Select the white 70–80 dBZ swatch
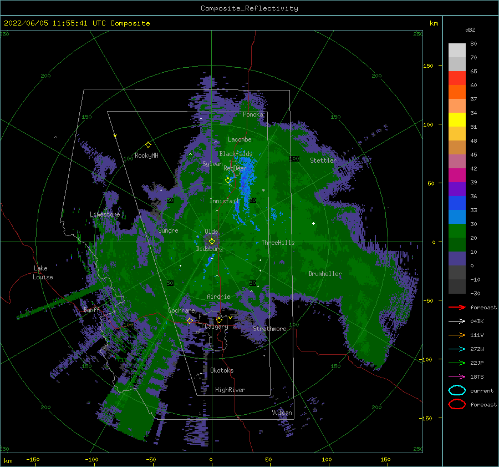 (x=457, y=51)
